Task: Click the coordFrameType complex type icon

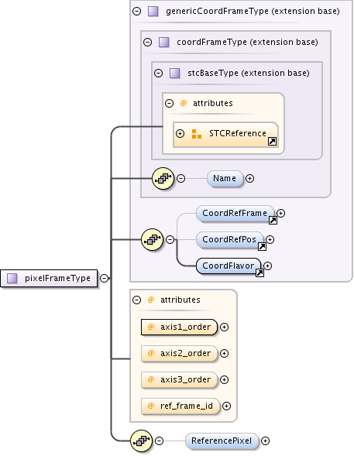Action: 163,42
